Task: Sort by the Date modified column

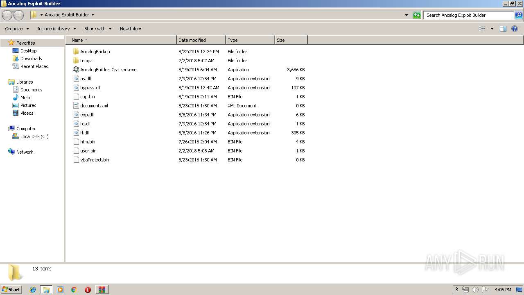Action: (x=201, y=40)
